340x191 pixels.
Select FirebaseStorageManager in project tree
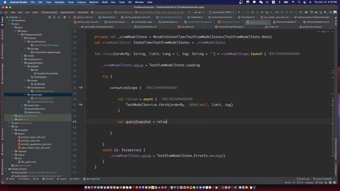(x=46, y=52)
